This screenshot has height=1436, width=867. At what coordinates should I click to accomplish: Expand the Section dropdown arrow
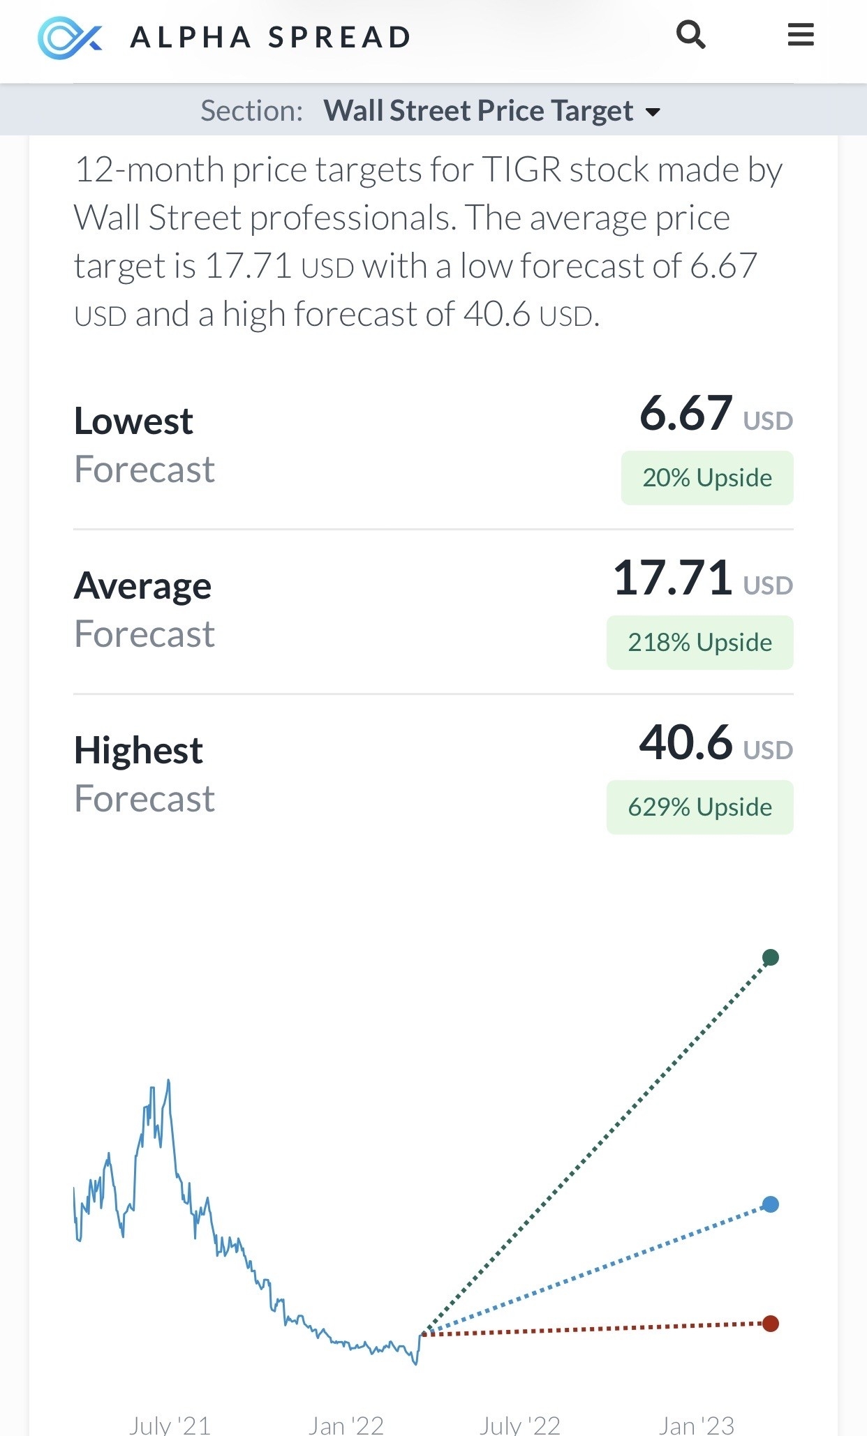pyautogui.click(x=653, y=112)
